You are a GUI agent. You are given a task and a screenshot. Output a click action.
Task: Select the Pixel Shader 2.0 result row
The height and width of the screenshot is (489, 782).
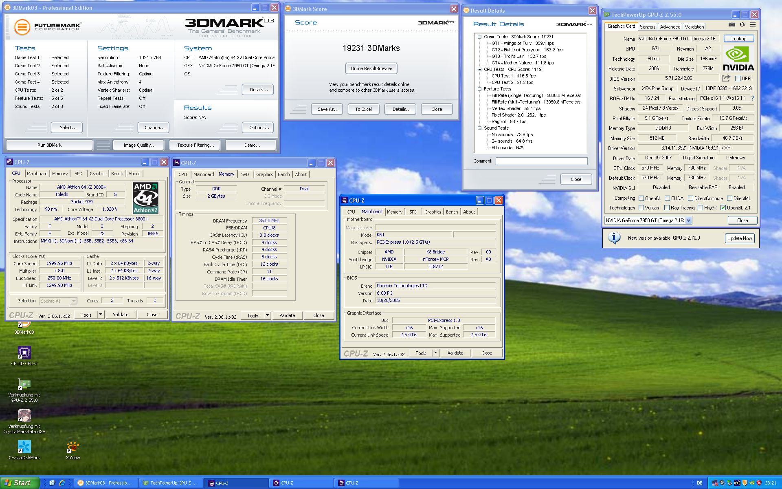[518, 115]
